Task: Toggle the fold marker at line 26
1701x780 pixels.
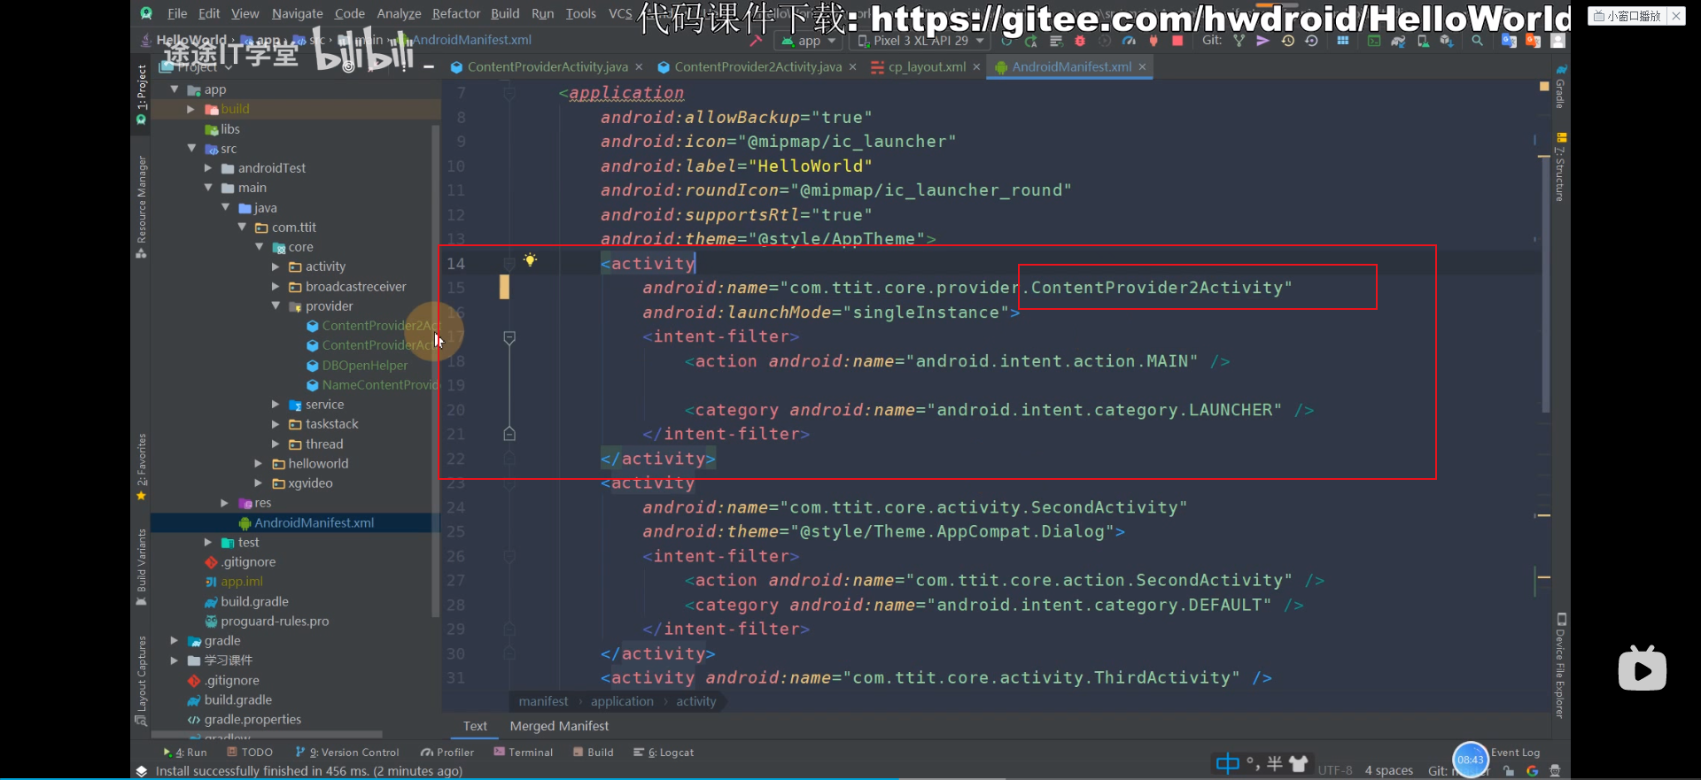Action: (509, 556)
